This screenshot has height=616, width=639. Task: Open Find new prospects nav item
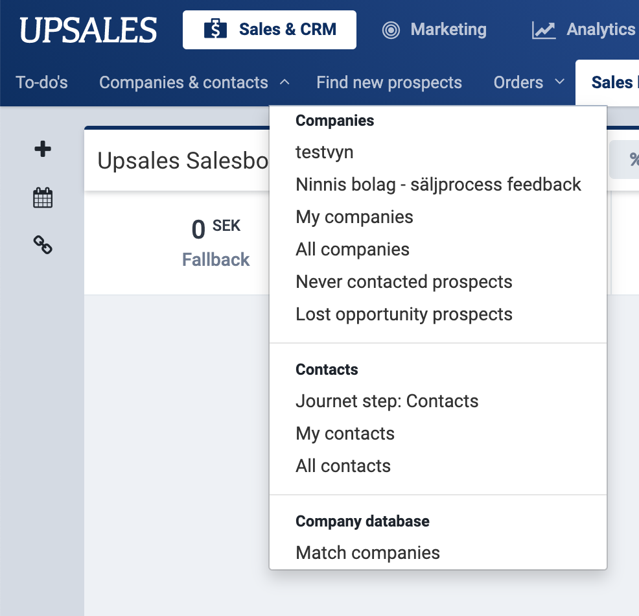point(389,82)
